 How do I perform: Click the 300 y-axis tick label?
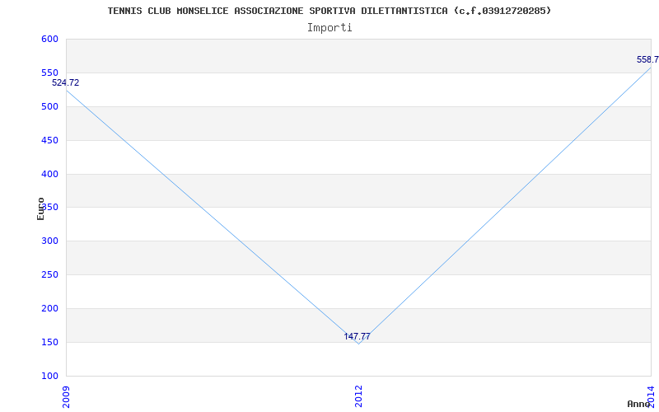pyautogui.click(x=49, y=241)
